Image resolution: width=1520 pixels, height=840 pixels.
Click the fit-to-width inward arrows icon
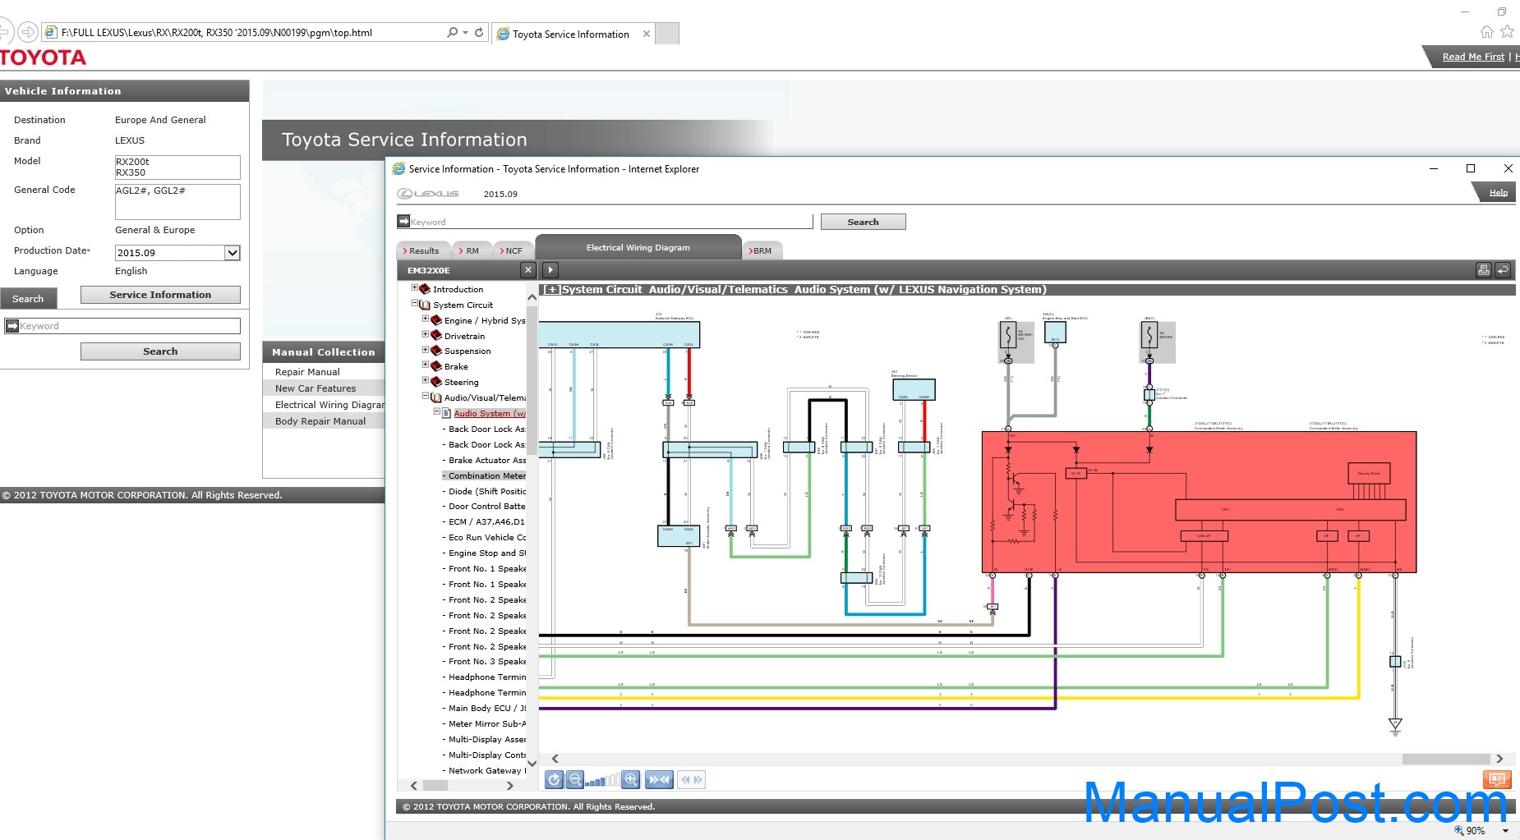click(x=660, y=780)
